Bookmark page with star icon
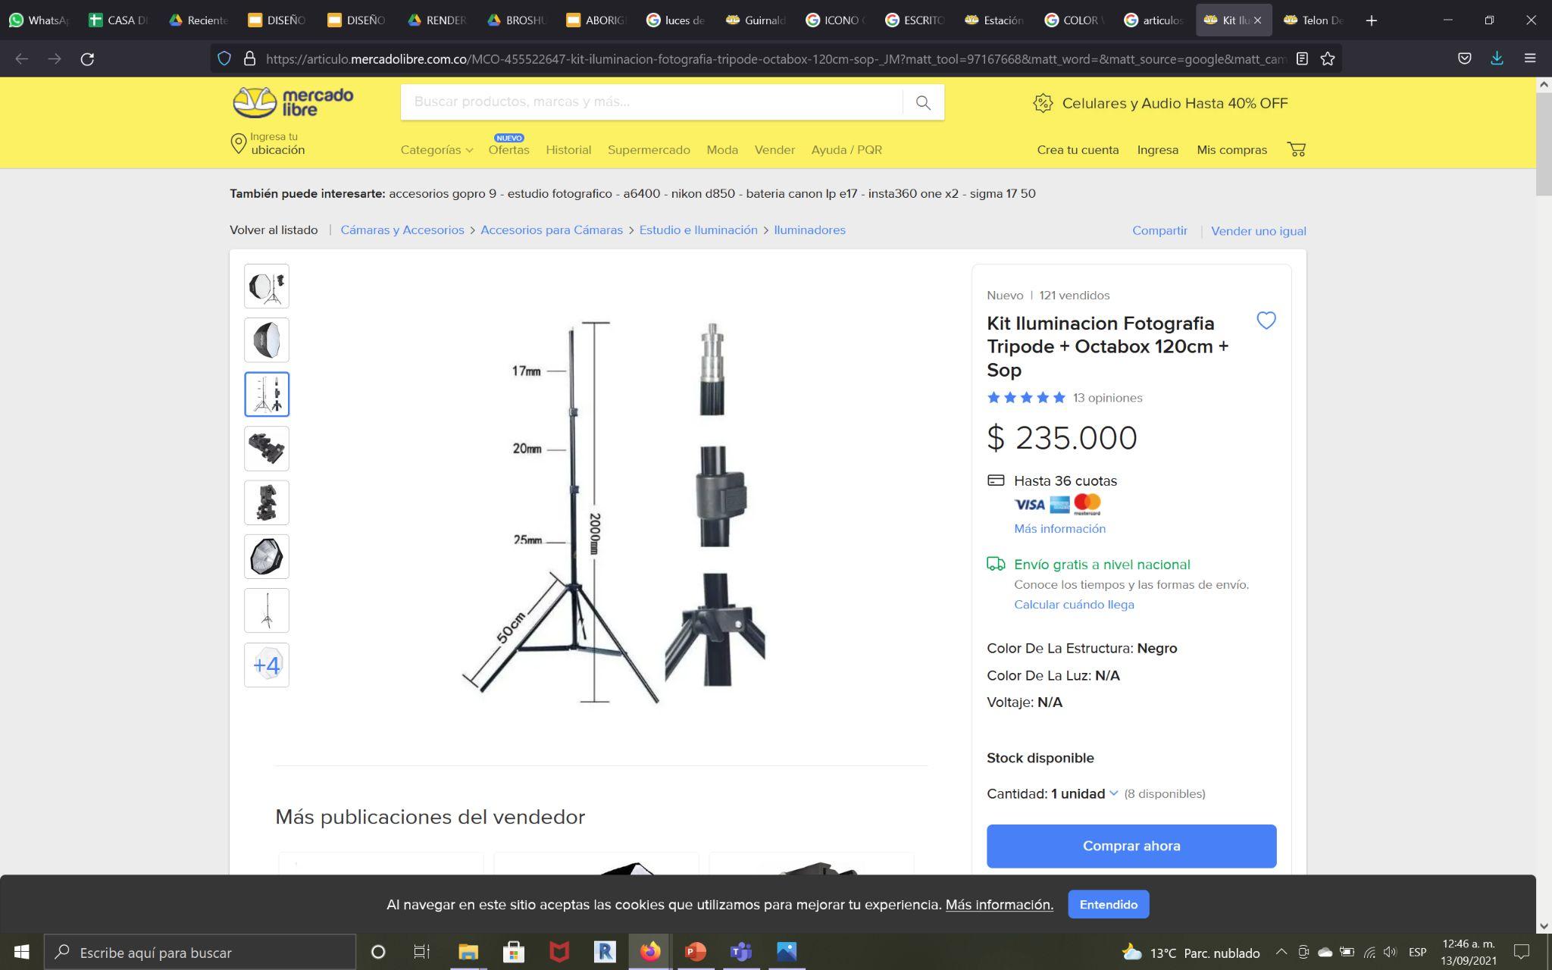This screenshot has width=1552, height=970. click(x=1328, y=58)
